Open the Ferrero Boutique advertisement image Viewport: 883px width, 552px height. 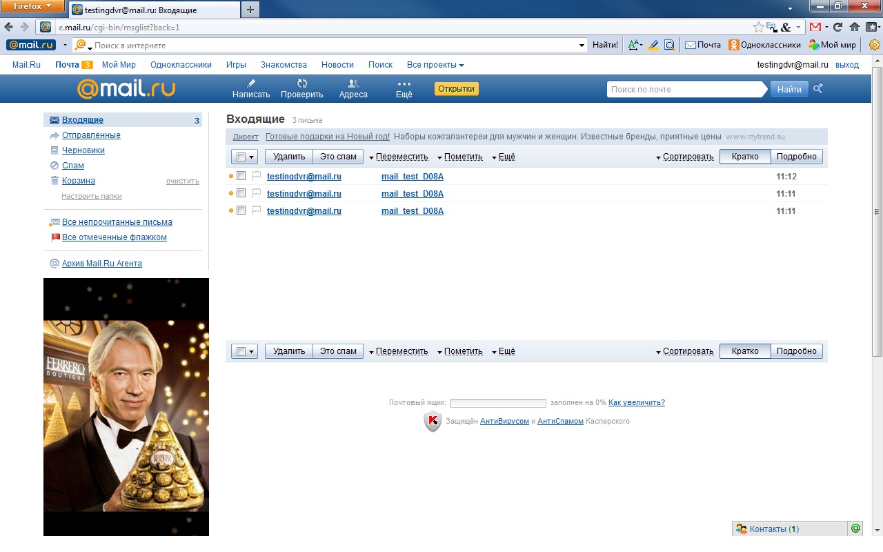pos(126,407)
